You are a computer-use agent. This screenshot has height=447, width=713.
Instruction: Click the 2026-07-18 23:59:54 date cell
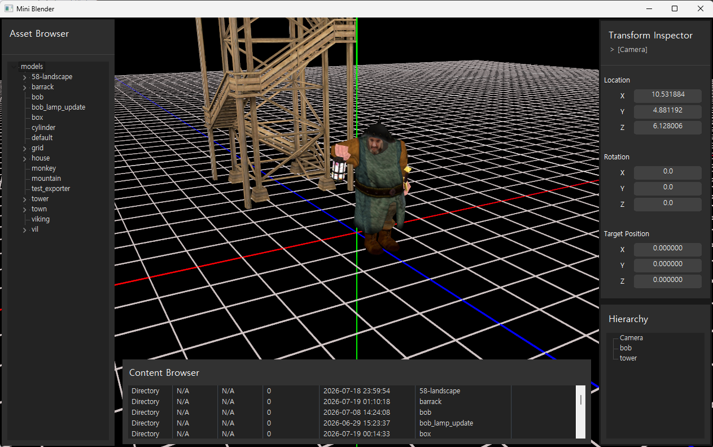click(x=356, y=391)
